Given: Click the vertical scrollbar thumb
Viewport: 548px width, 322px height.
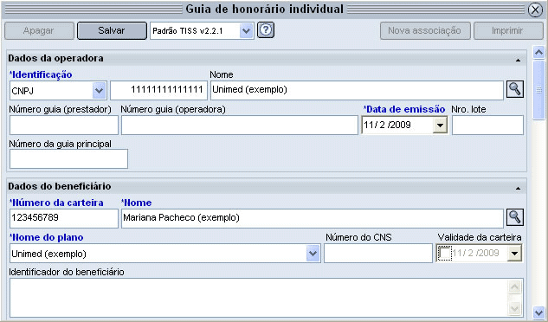Looking at the screenshot, I should point(538,90).
